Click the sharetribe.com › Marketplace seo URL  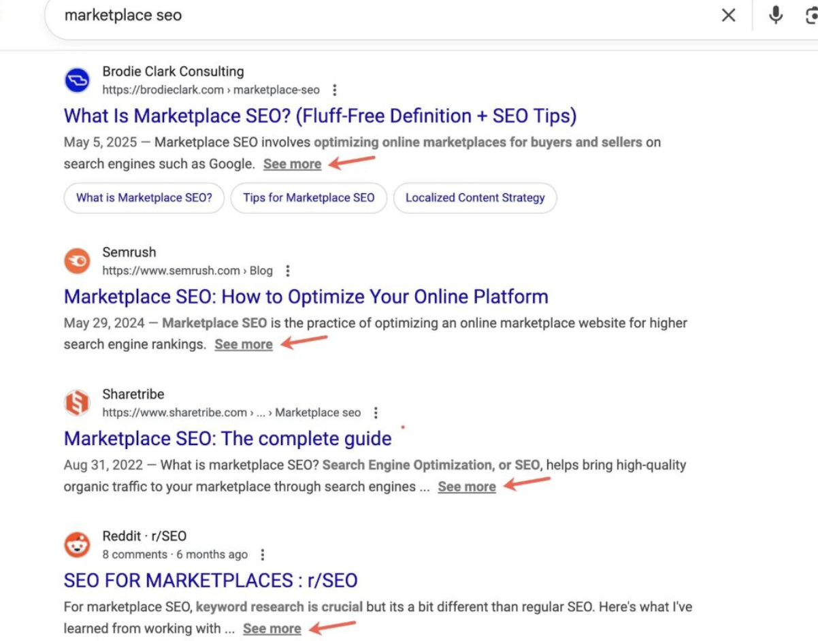tap(232, 412)
